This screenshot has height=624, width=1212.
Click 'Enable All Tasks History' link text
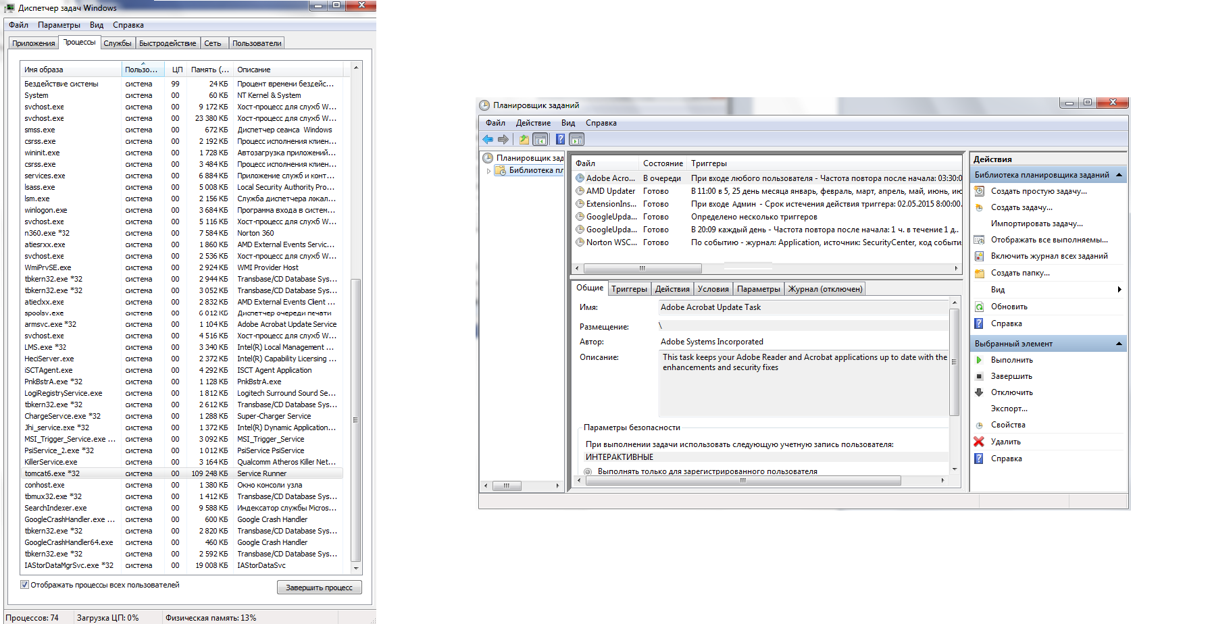click(x=1049, y=256)
